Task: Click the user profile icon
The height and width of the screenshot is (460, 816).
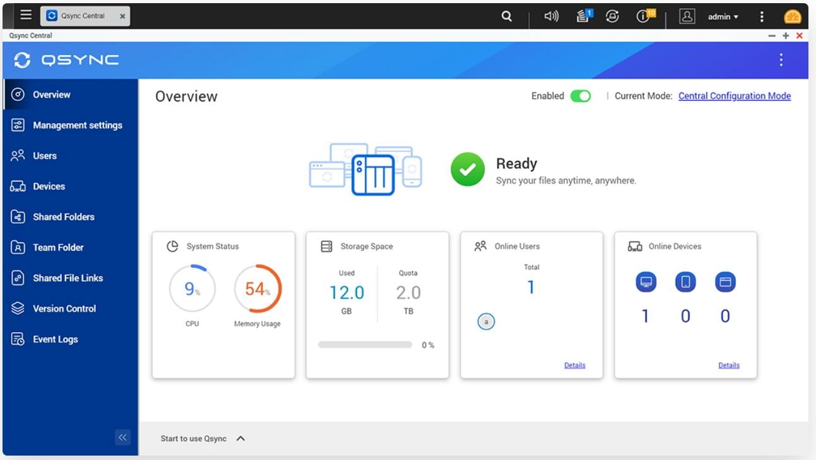Action: [x=687, y=17]
